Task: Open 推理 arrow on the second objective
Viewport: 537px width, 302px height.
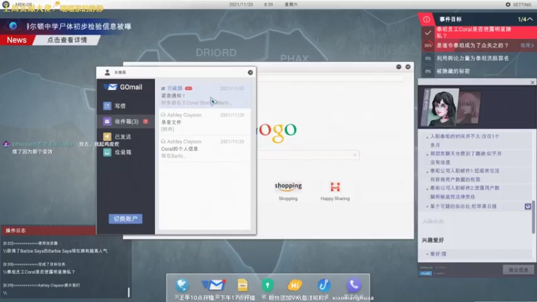Action: coord(528,45)
